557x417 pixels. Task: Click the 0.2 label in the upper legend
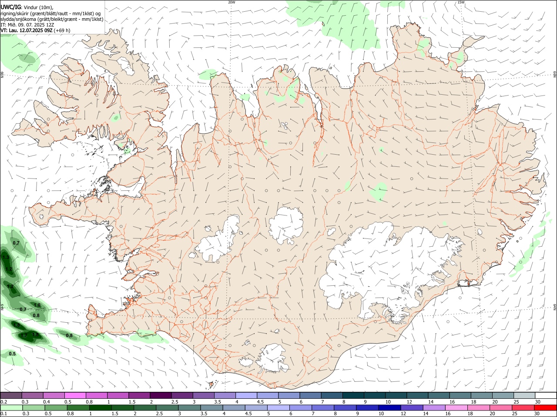pyautogui.click(x=3, y=402)
